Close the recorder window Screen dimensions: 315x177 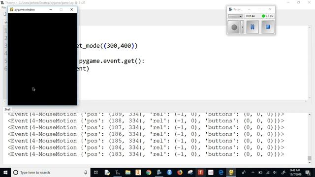270,9
